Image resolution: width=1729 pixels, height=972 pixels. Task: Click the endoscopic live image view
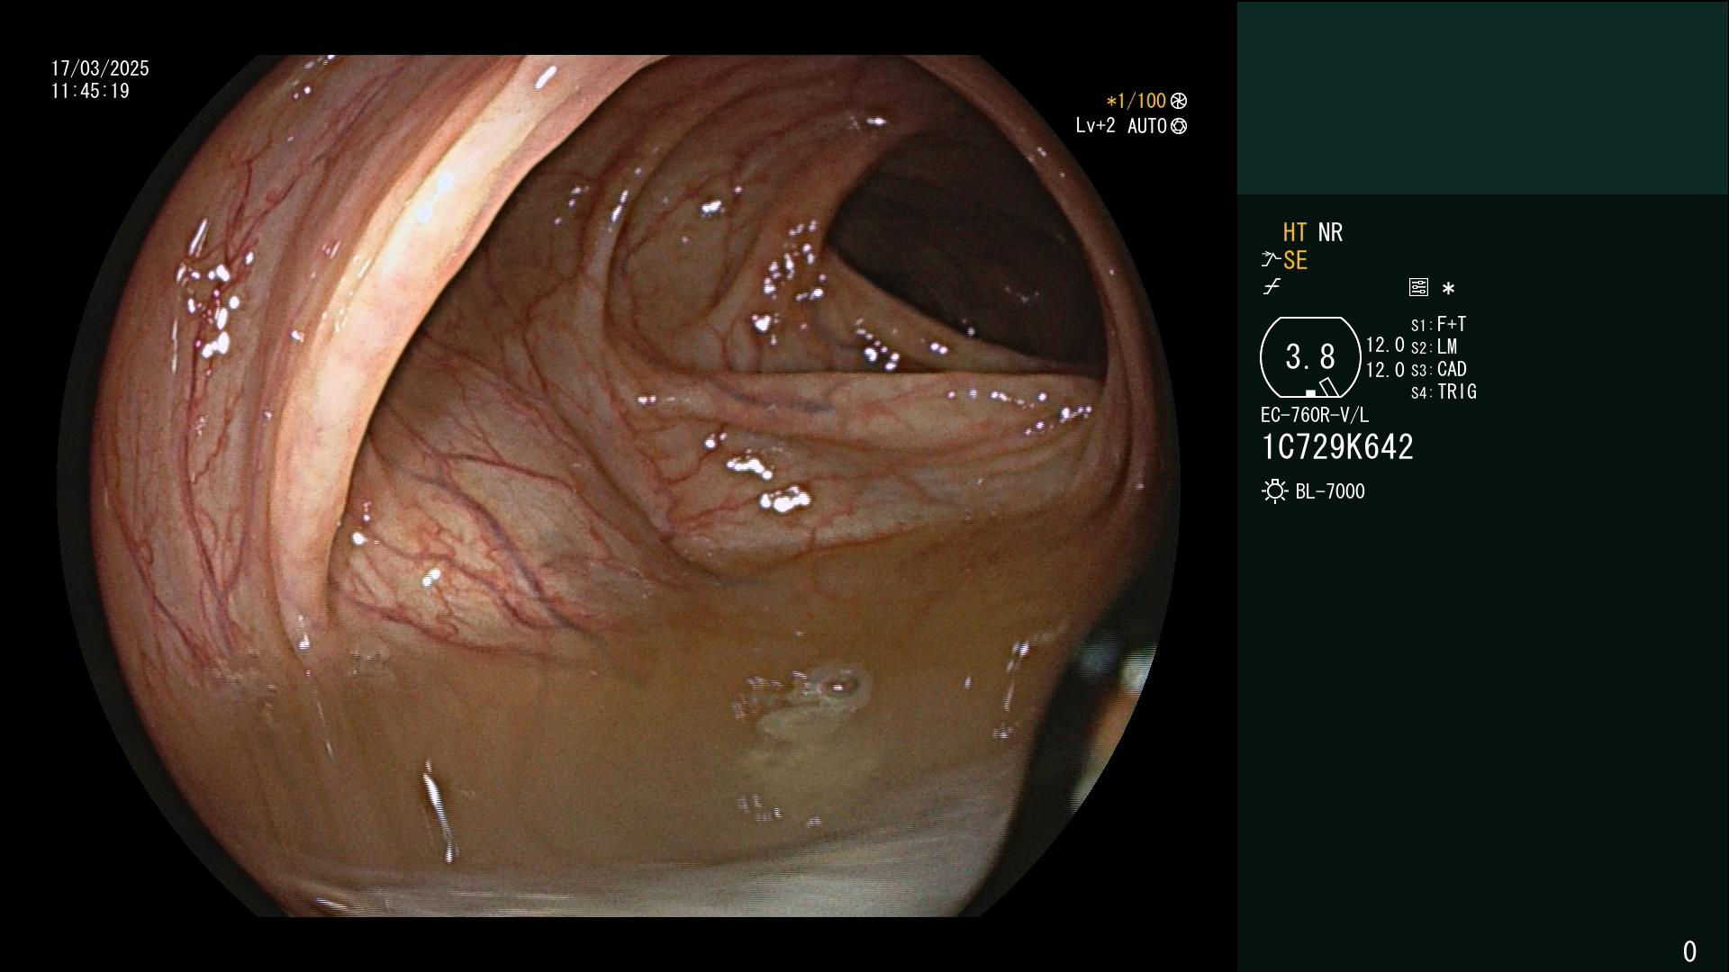point(619,486)
